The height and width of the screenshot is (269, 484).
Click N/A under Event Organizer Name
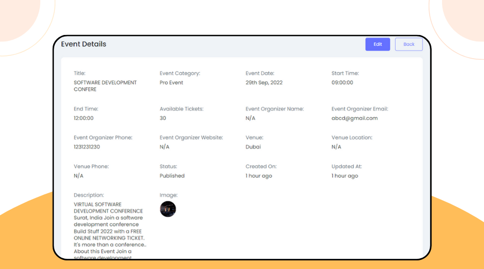coord(250,118)
